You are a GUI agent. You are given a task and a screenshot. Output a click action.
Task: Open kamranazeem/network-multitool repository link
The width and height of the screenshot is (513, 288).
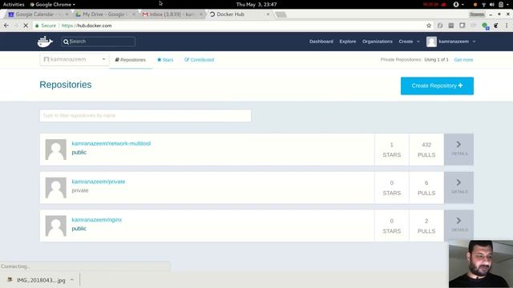point(111,143)
